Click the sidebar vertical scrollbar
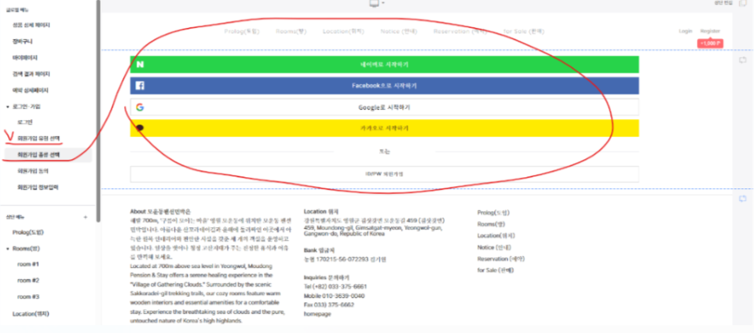 [99, 110]
